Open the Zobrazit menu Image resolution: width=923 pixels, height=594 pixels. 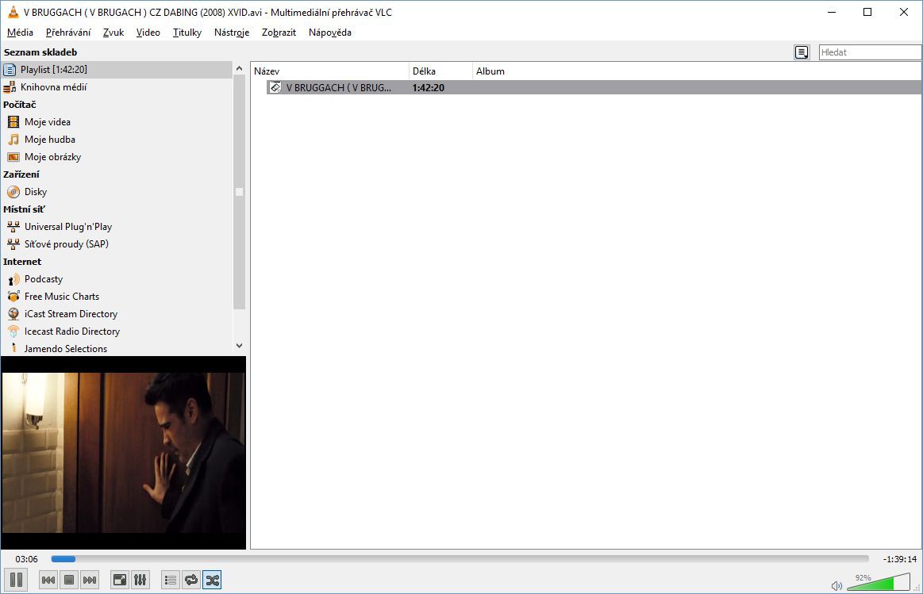279,33
